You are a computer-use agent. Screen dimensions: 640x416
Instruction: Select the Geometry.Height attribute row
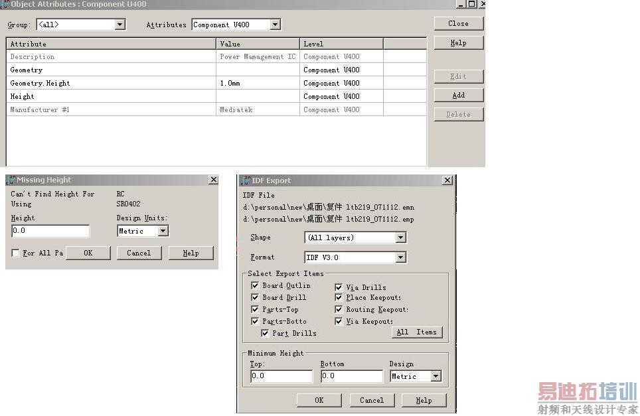[x=40, y=84]
